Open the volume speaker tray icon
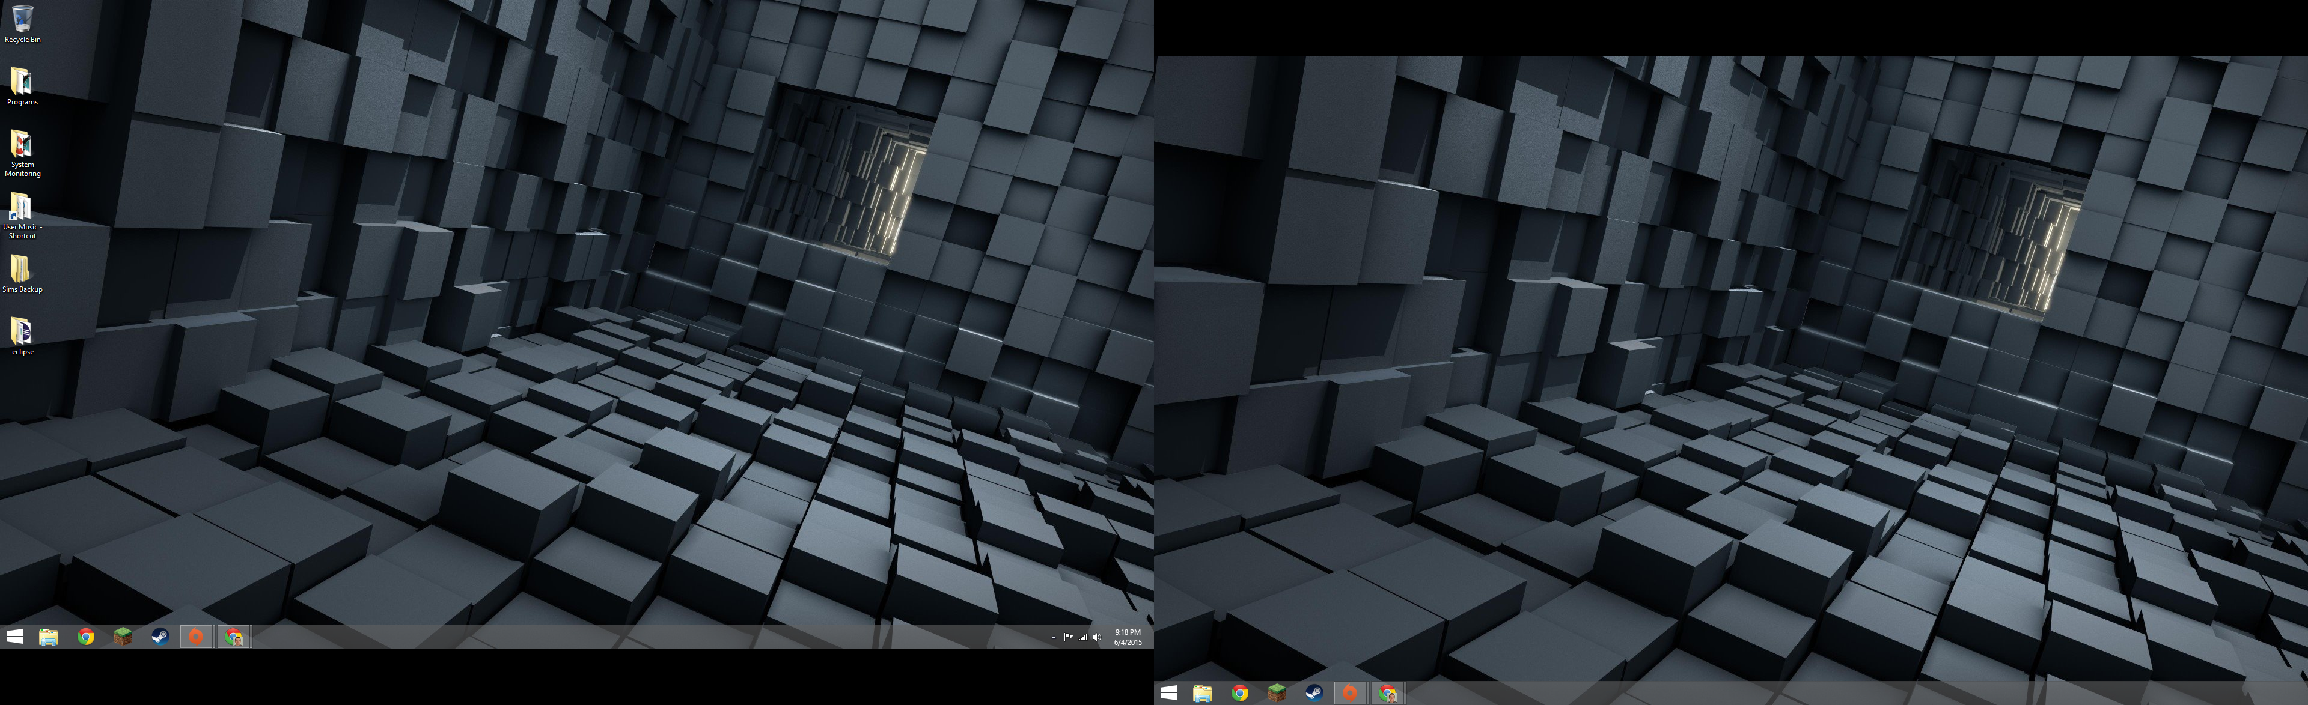The width and height of the screenshot is (2308, 705). point(1098,637)
